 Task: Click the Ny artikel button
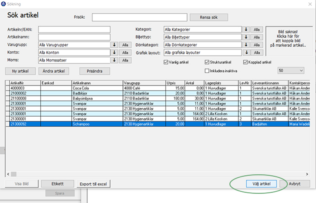coord(20,71)
